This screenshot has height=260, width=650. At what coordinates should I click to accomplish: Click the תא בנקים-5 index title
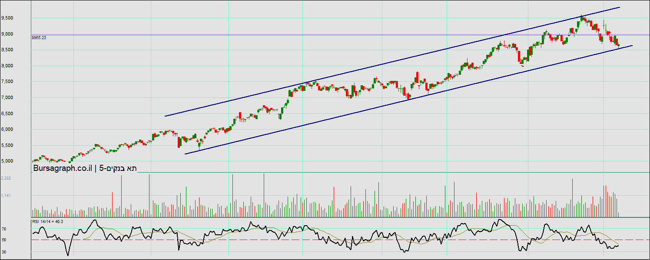[x=118, y=169]
